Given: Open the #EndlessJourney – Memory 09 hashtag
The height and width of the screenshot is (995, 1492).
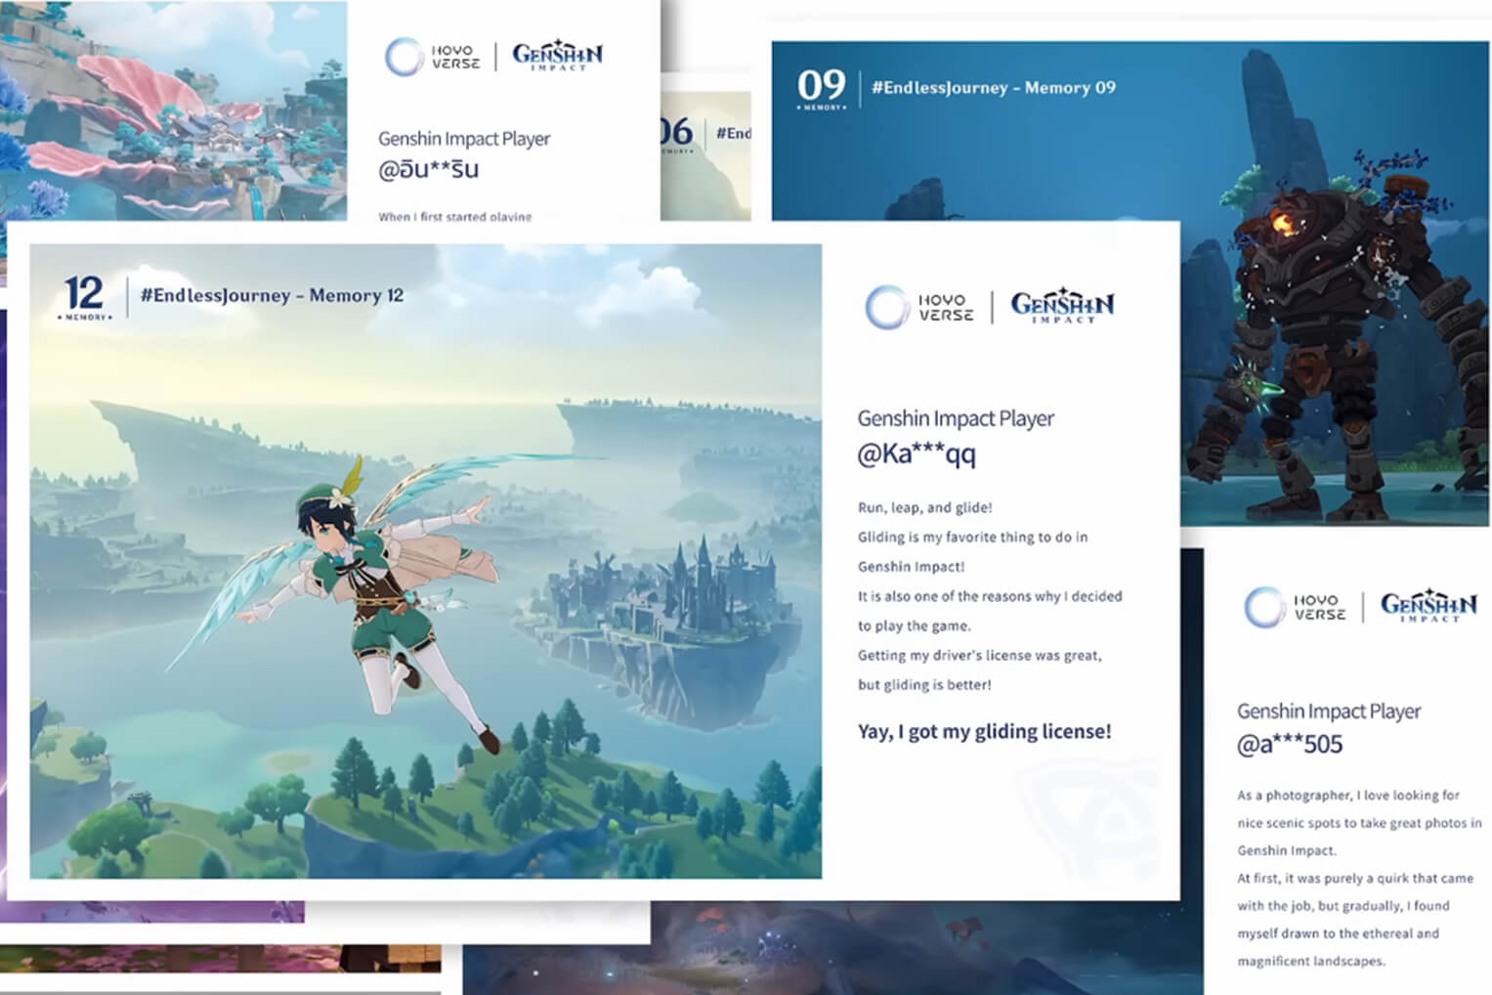Looking at the screenshot, I should [993, 88].
